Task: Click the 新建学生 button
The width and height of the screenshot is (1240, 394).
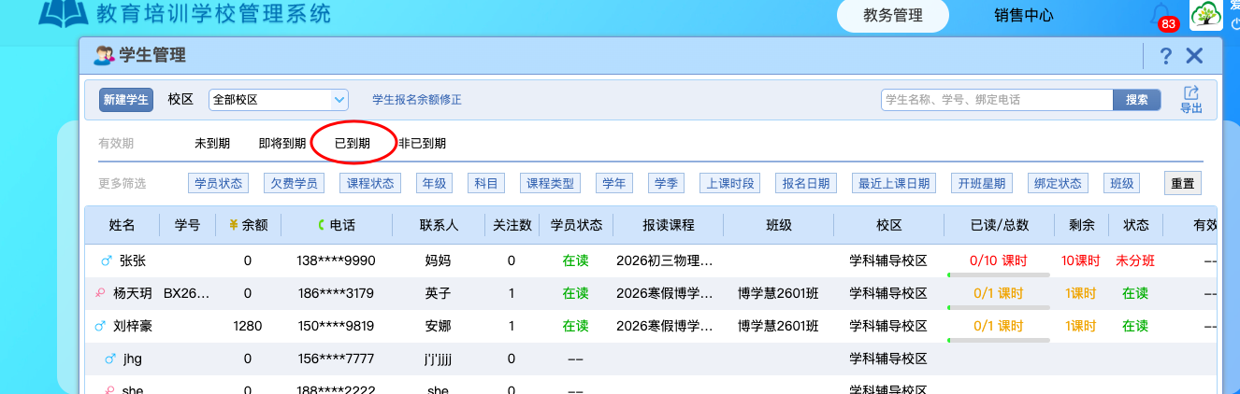Action: pyautogui.click(x=125, y=99)
